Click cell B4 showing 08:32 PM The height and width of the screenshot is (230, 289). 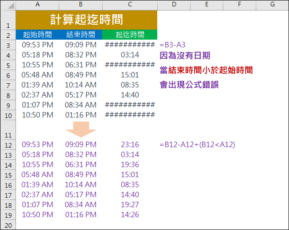click(81, 55)
